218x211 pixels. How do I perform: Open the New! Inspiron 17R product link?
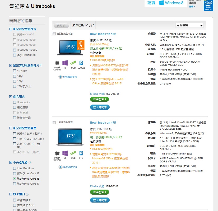[103, 123]
